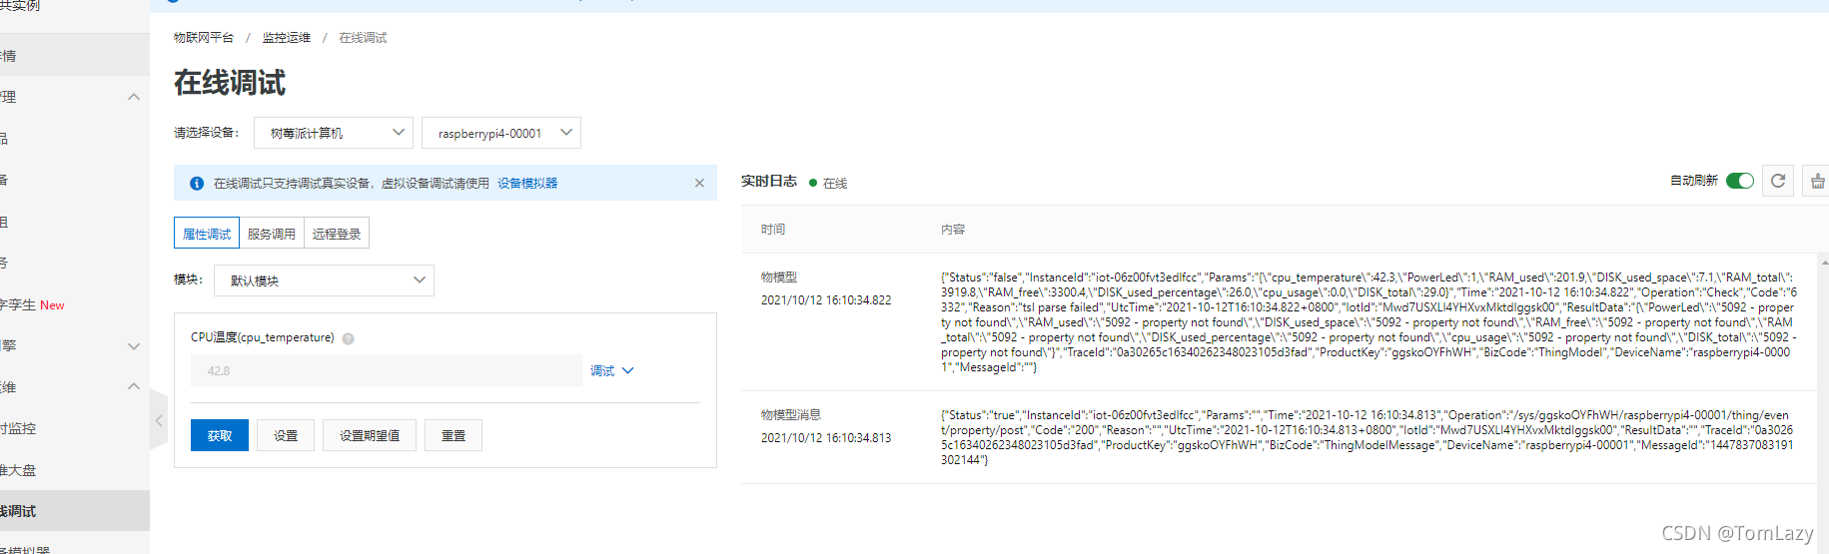Click the 实时日志 heading

tap(769, 182)
